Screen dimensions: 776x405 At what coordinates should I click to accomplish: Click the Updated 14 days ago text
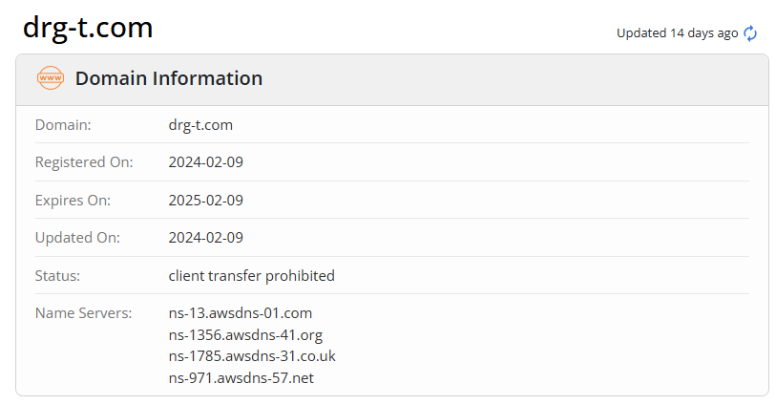point(677,33)
